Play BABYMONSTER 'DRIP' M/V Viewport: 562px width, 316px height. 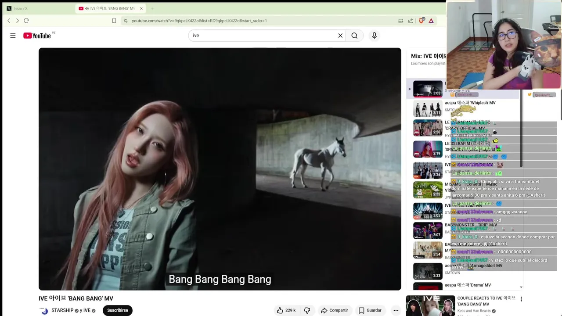pyautogui.click(x=428, y=230)
